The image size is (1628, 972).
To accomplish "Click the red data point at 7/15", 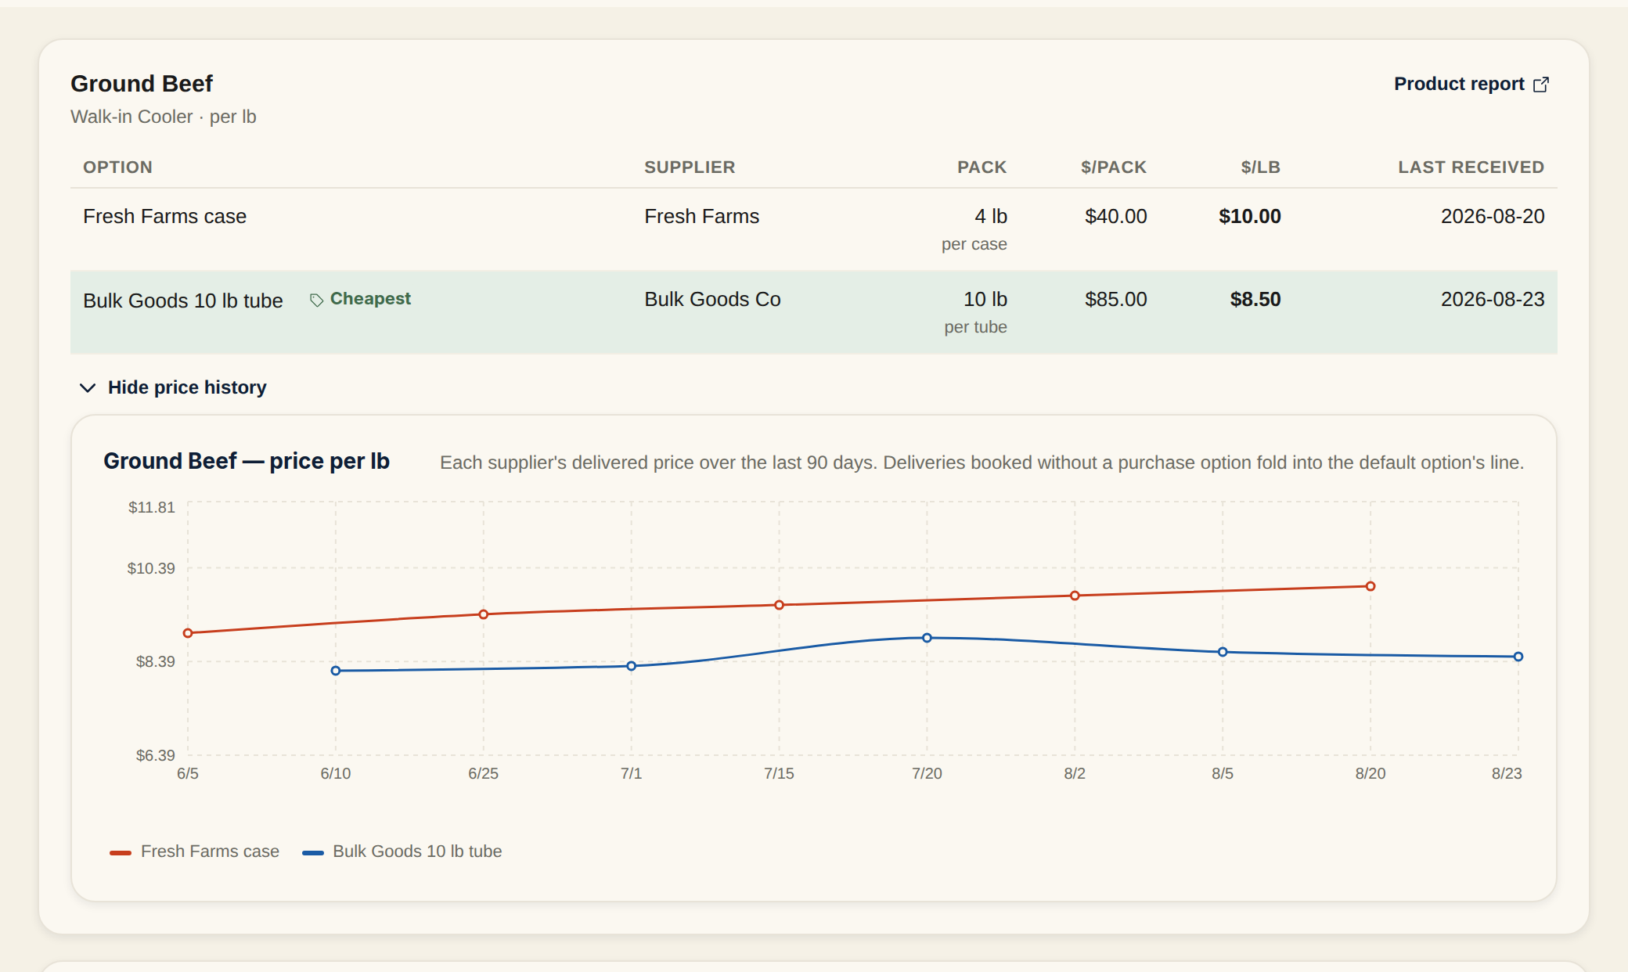I will coord(779,605).
